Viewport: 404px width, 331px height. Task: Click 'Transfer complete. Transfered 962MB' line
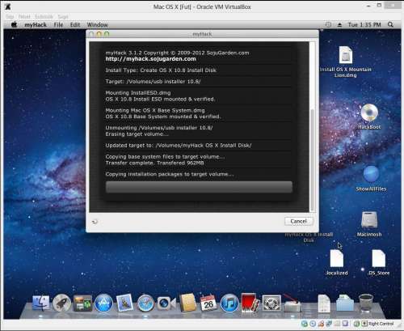pos(154,163)
